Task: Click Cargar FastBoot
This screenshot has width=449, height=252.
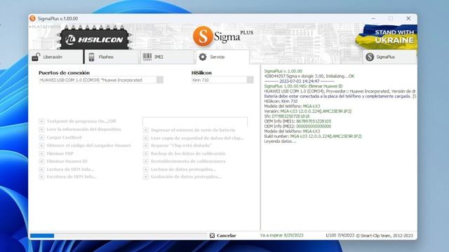Action: coord(60,137)
